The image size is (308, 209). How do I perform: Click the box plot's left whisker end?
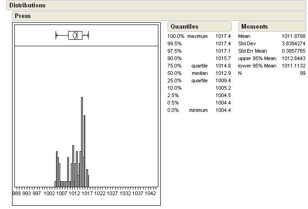(x=56, y=35)
